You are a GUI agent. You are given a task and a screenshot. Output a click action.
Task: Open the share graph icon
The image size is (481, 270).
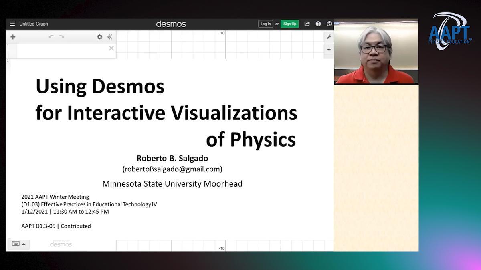click(307, 24)
